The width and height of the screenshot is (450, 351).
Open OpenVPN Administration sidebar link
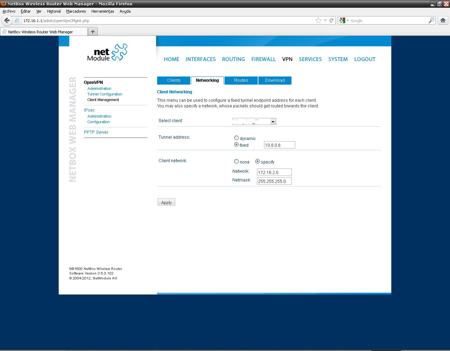[x=99, y=88]
